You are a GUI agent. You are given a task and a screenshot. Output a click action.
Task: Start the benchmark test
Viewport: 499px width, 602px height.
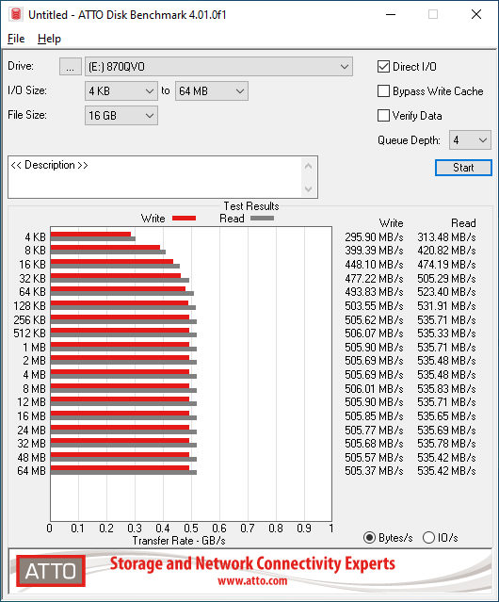pos(463,168)
